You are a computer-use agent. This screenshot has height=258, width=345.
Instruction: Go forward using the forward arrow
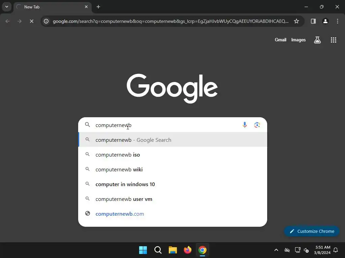point(20,21)
